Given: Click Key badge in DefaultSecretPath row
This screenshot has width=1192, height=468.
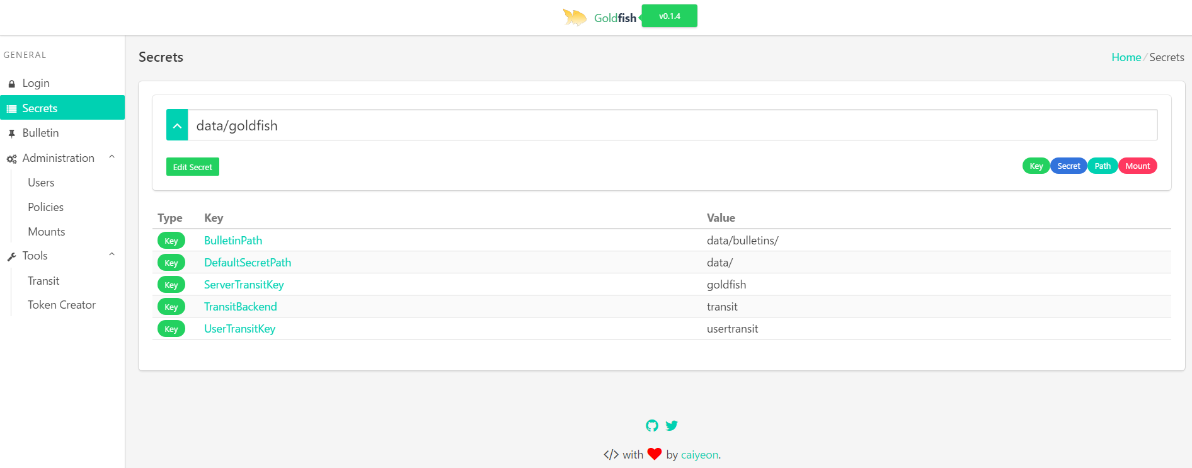Looking at the screenshot, I should click(171, 263).
